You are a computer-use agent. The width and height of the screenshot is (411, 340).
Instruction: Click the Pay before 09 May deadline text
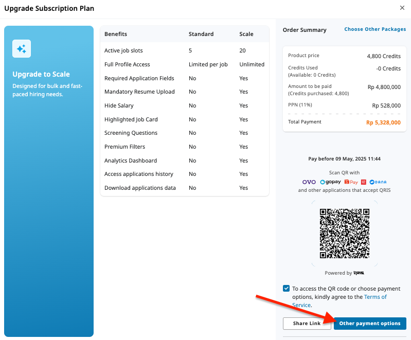pyautogui.click(x=344, y=159)
